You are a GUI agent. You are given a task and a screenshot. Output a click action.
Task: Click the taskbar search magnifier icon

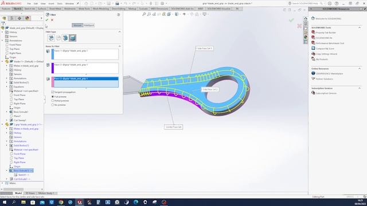(14, 202)
